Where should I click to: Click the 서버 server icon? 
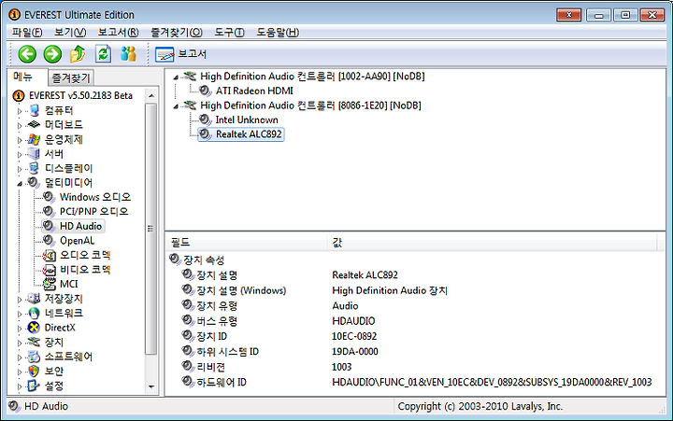(x=34, y=153)
